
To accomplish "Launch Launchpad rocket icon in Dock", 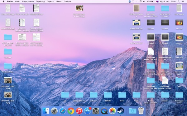I will point(54,111).
